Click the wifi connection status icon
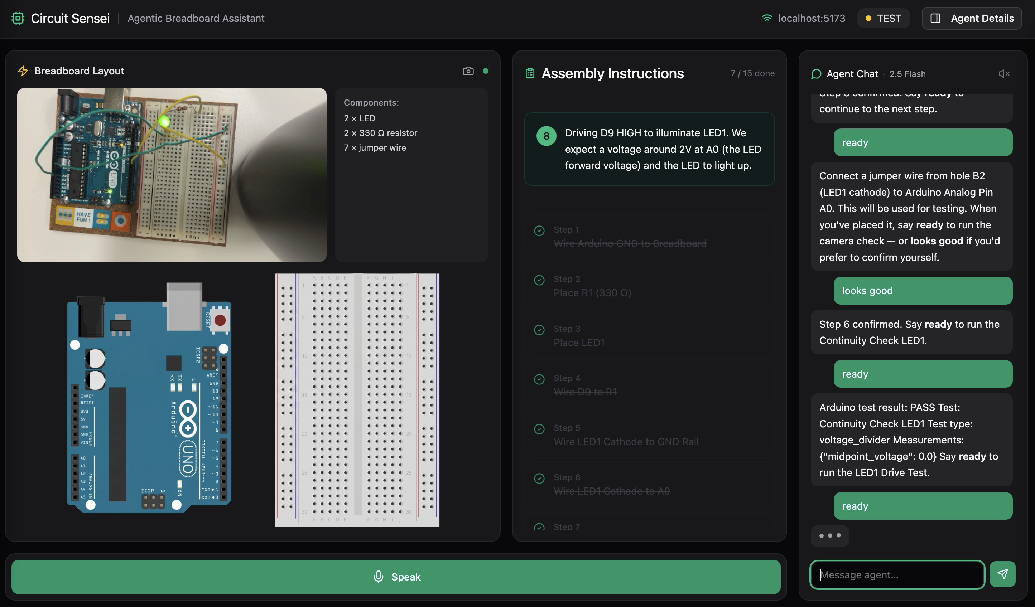 (766, 19)
